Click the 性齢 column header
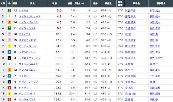Viewport: 173px width, 102px height. tap(95, 4)
